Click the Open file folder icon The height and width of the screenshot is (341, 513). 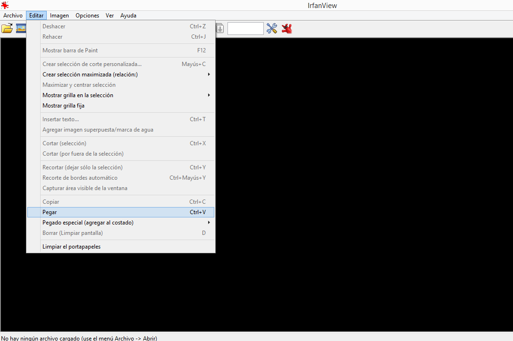[7, 28]
